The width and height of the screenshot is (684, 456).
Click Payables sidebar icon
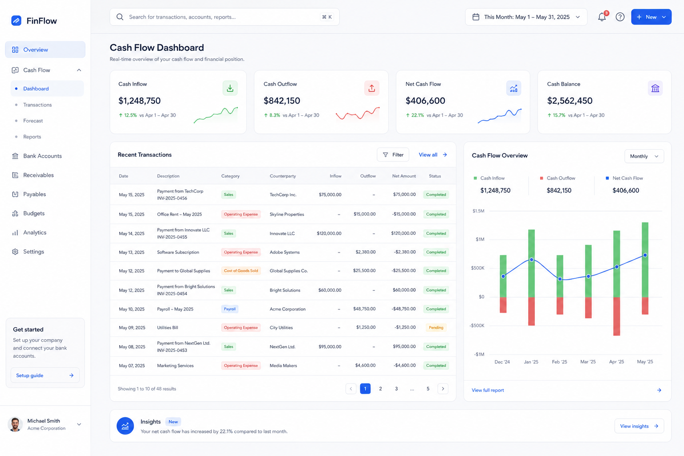coord(15,194)
